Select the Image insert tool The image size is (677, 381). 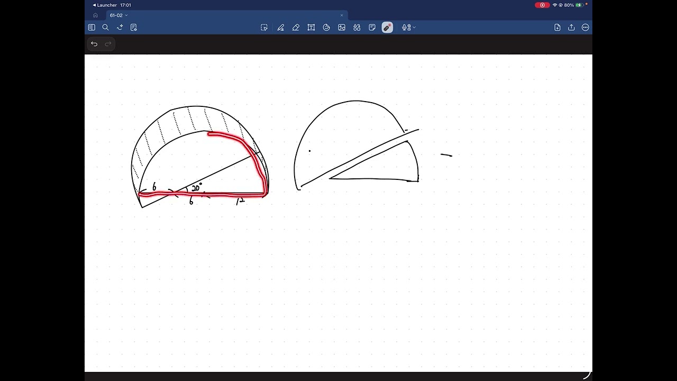342,28
